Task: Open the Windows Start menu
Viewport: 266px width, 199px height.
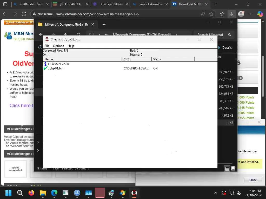Action: point(8,193)
